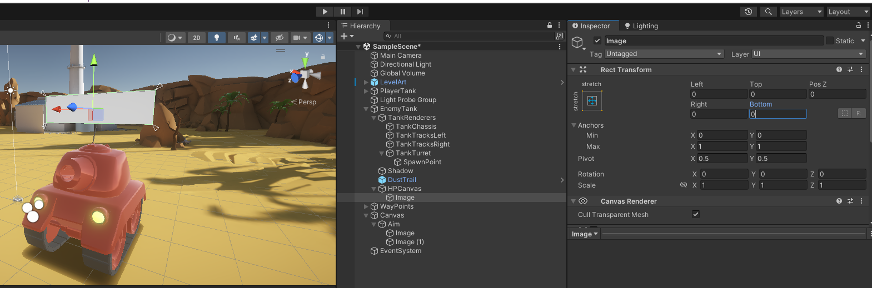Viewport: 872px width, 288px height.
Task: Click the Persp projection label
Action: 307,102
